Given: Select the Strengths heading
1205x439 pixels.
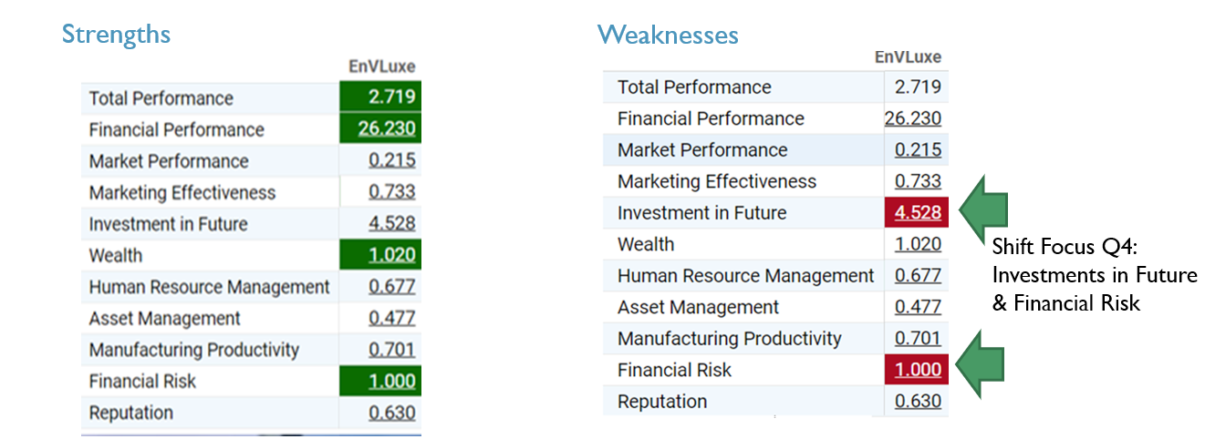Looking at the screenshot, I should point(116,35).
